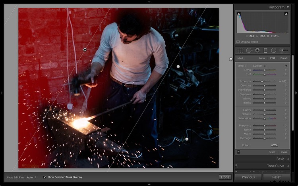Viewport: 298px width, 186px height.
Task: Expand the Basic panel
Action: click(x=288, y=159)
